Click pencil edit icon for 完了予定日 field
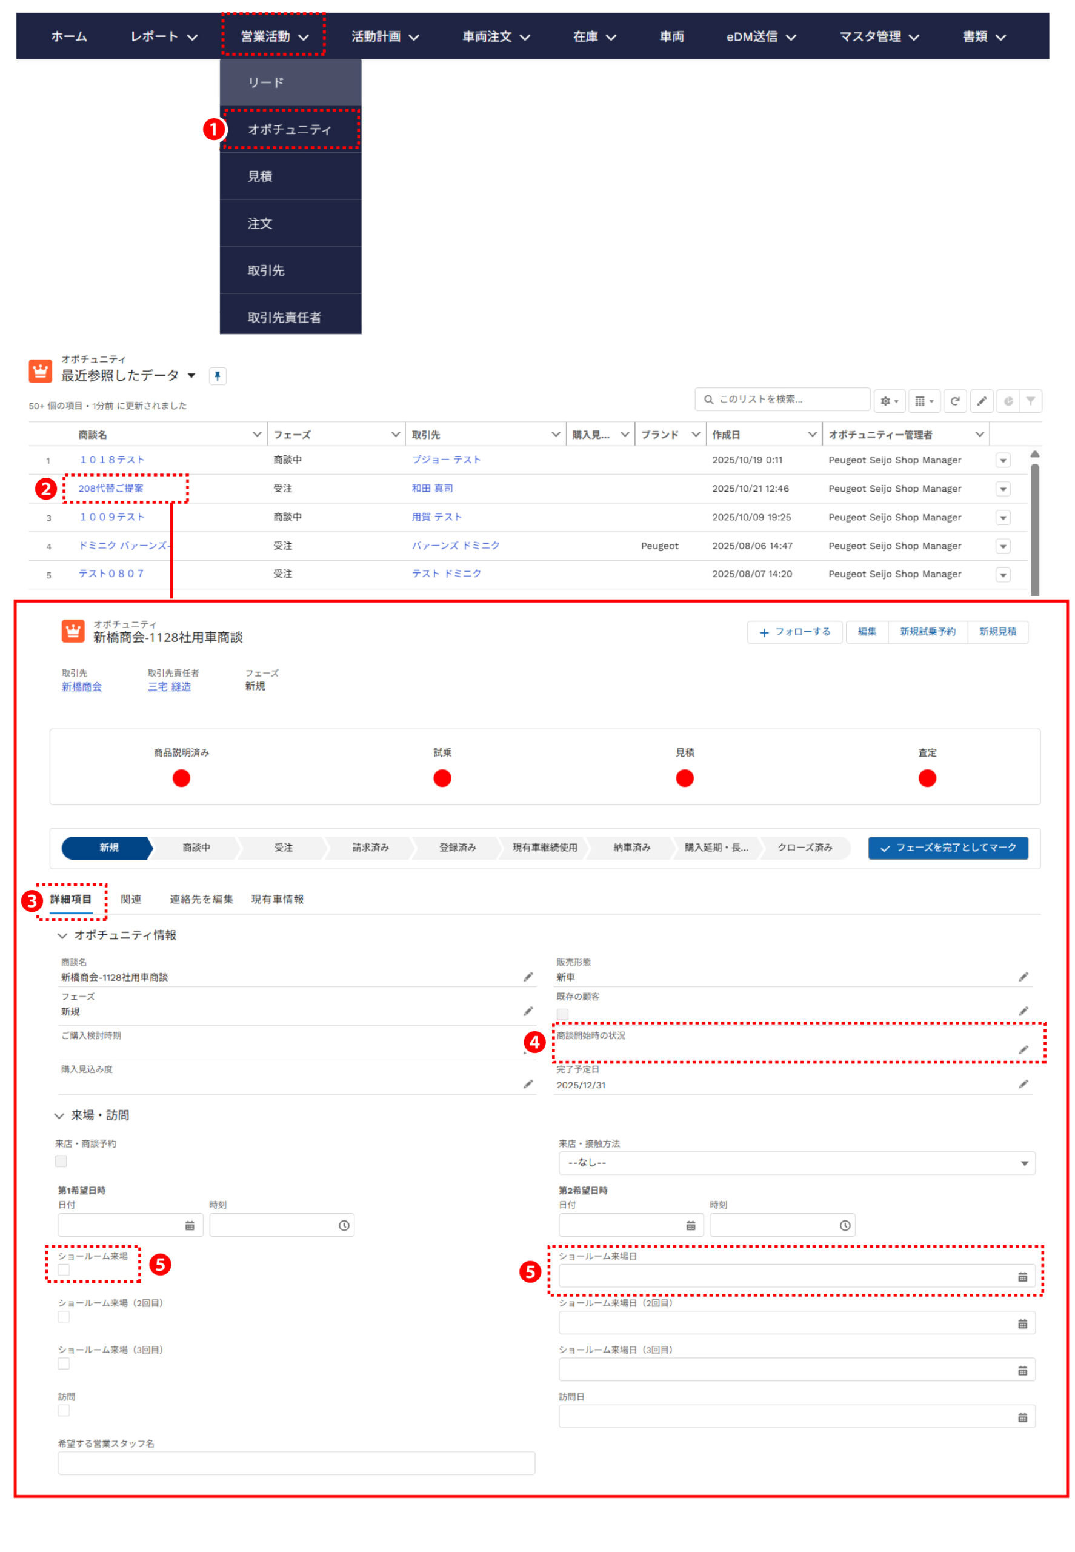 click(1022, 1083)
